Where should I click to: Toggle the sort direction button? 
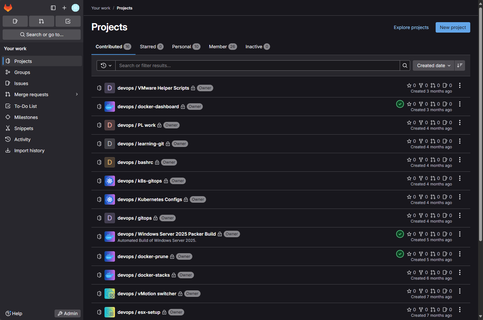tap(460, 65)
